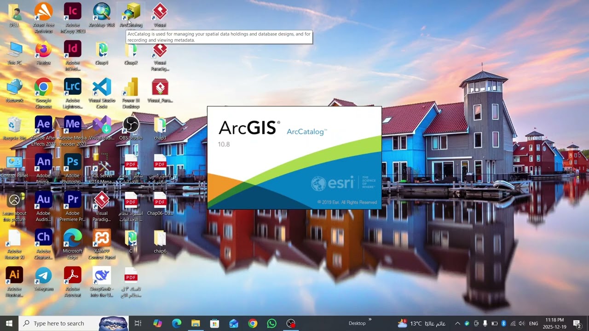Viewport: 589px width, 331px height.
Task: Open the DeepSeek shortcut
Action: (102, 282)
